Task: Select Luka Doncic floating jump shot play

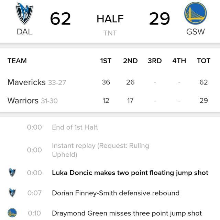Action: 130,173
